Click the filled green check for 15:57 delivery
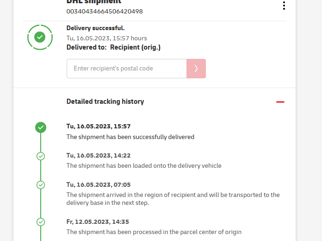This screenshot has height=241, width=322. 41,127
